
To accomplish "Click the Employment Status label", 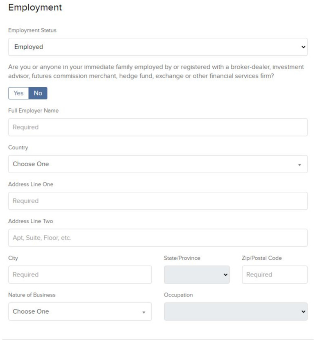I will 32,30.
